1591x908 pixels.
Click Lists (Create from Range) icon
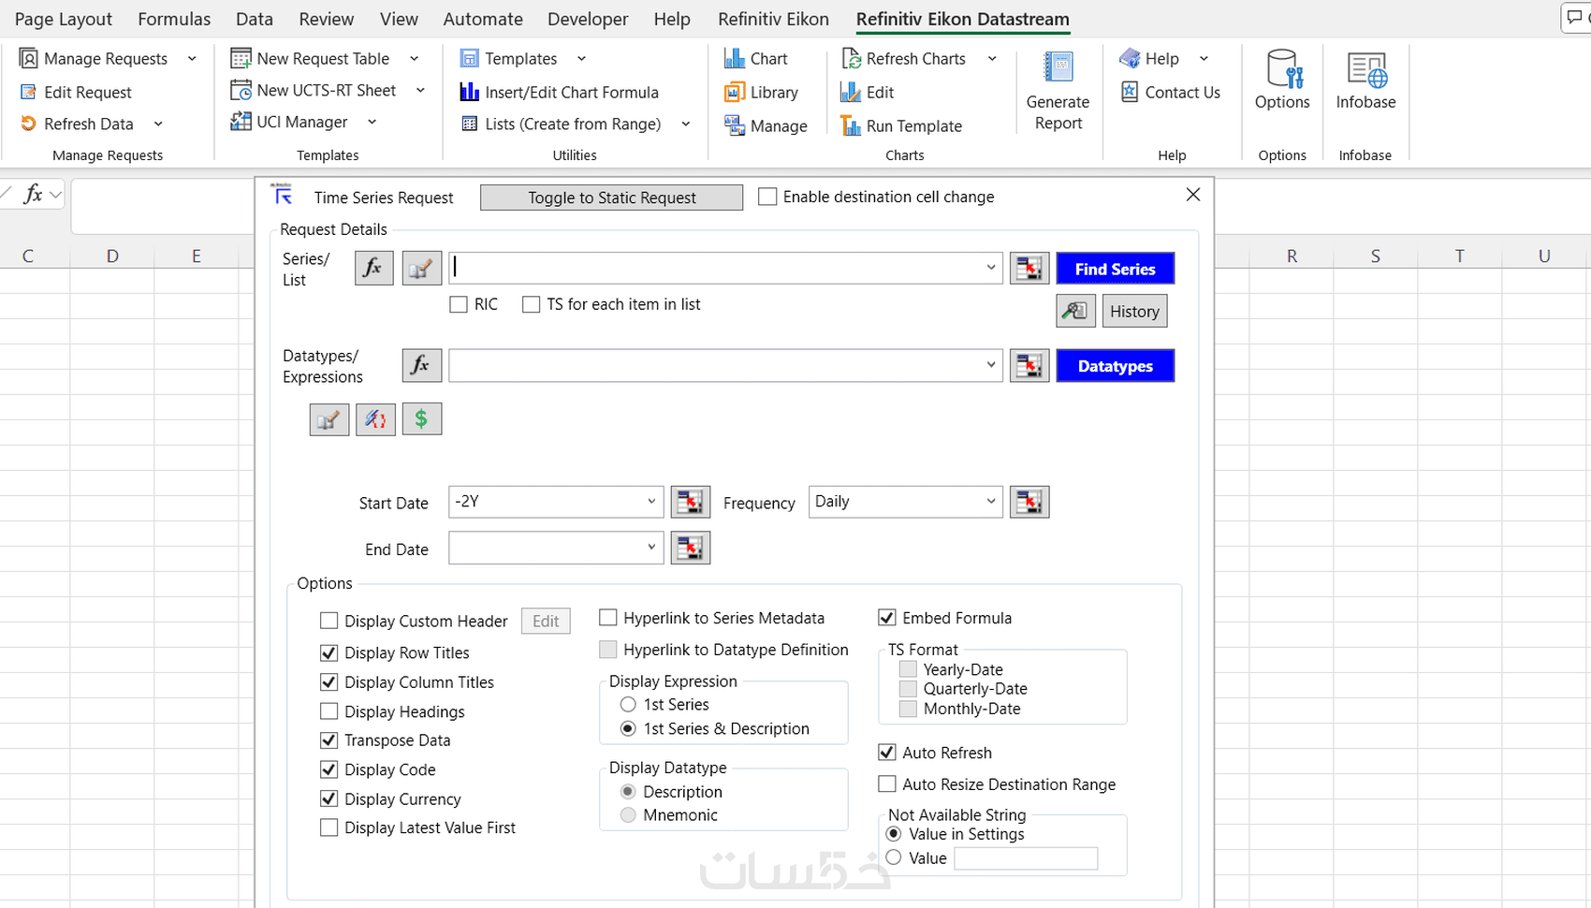(470, 124)
